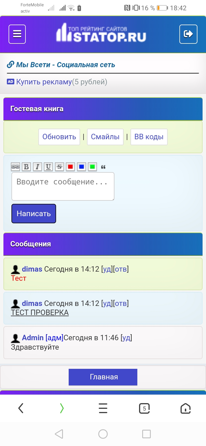This screenshot has width=206, height=446.
Task: Open Мы Всети social network link
Action: coord(65,65)
